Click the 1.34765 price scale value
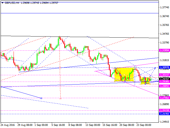Viewport: 170px width, 128px height. (164, 34)
